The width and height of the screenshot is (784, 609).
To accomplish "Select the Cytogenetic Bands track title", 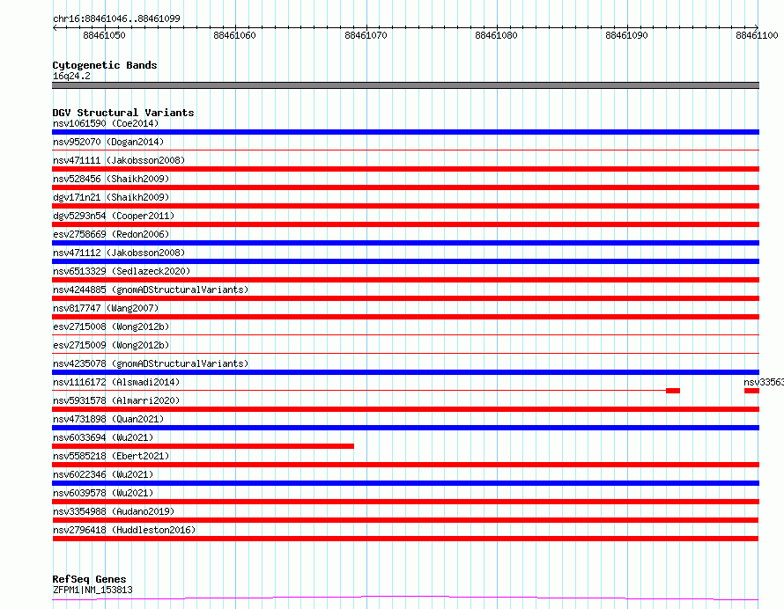I will pyautogui.click(x=105, y=65).
